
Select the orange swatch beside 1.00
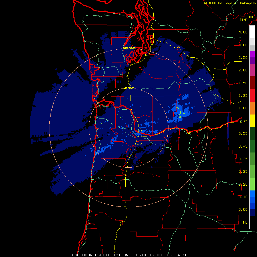coord(252,108)
